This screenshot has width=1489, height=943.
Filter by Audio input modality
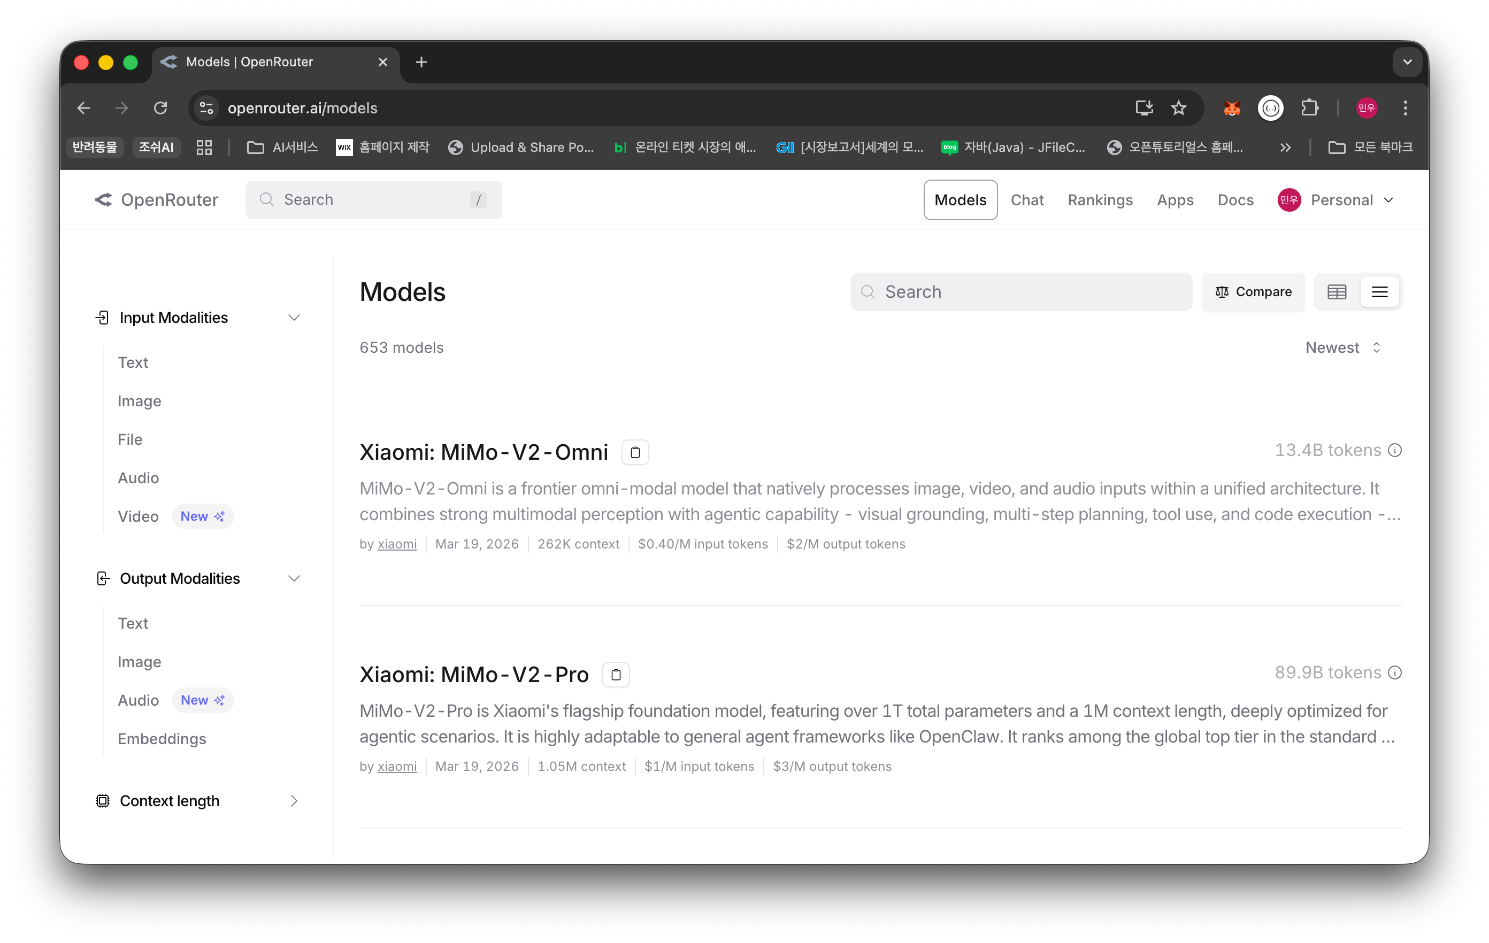(139, 478)
